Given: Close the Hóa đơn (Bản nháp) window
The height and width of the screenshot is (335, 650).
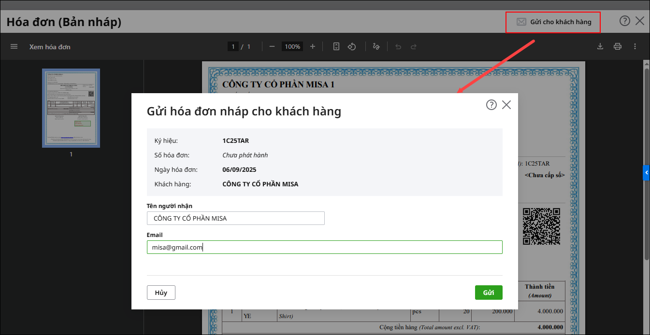Looking at the screenshot, I should click(640, 21).
